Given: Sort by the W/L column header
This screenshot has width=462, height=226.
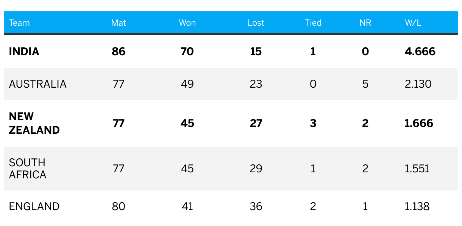Looking at the screenshot, I should pos(413,23).
